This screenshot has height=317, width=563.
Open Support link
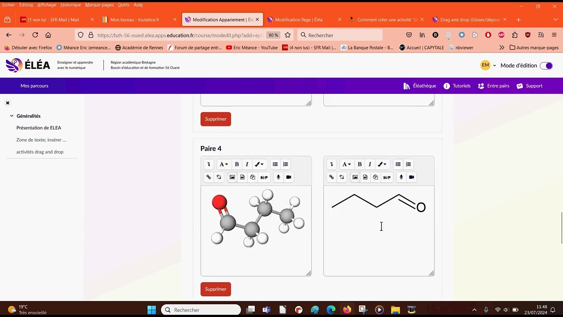(x=530, y=86)
